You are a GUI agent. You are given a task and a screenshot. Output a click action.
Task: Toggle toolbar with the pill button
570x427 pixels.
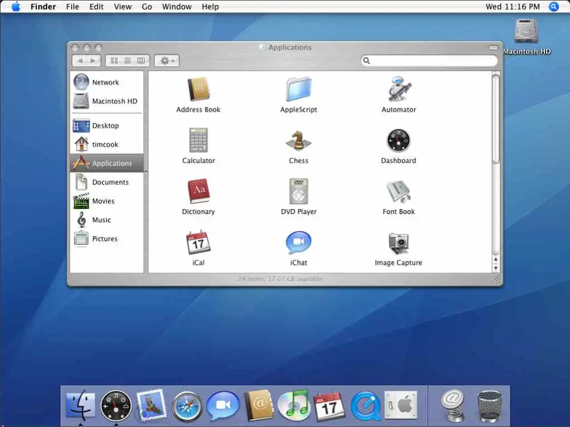[493, 48]
